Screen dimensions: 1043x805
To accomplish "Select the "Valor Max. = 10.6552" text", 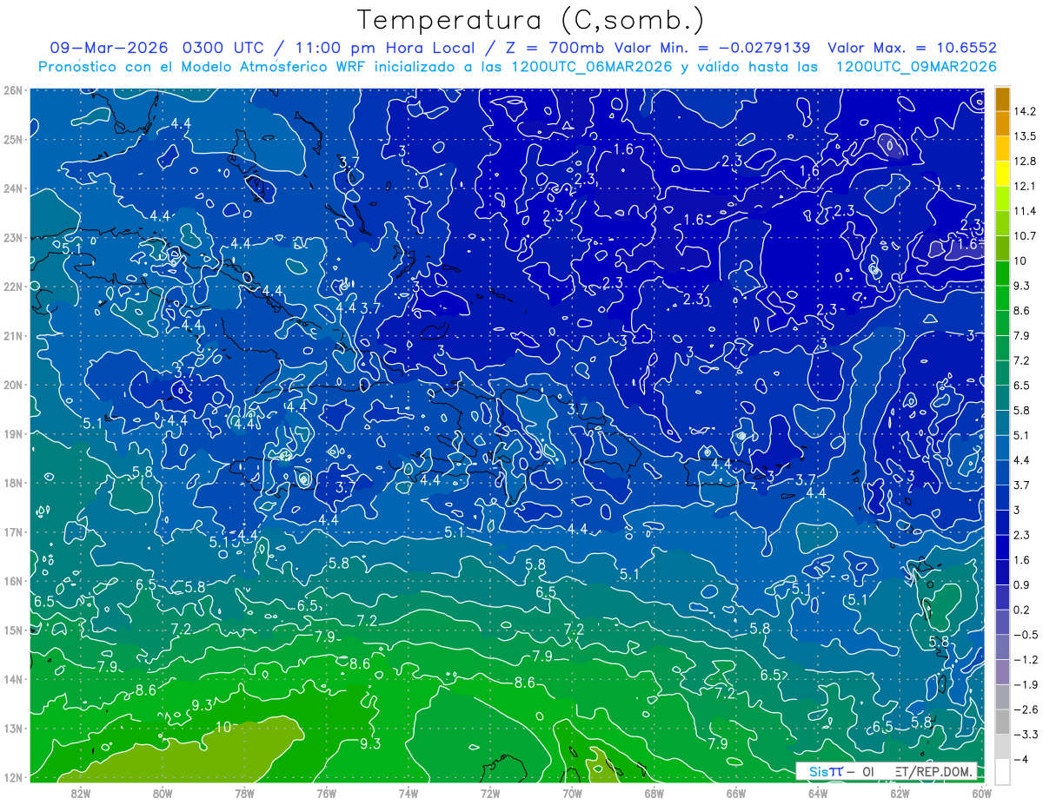I will (912, 48).
